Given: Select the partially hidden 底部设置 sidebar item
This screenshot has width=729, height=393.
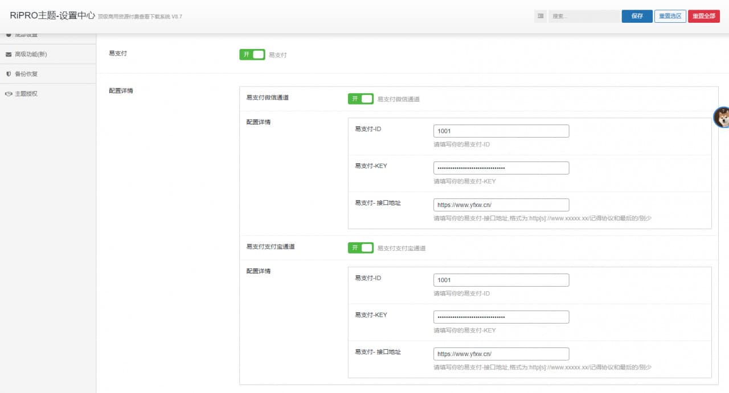Looking at the screenshot, I should (26, 36).
